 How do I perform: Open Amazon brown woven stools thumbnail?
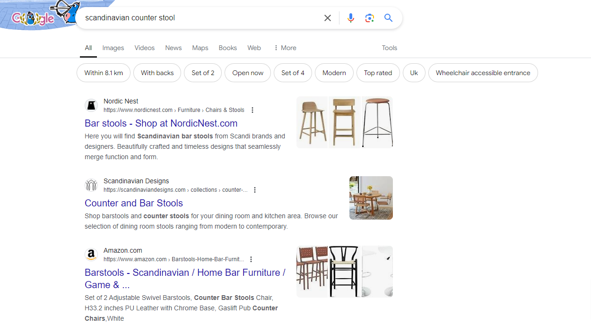click(x=312, y=272)
